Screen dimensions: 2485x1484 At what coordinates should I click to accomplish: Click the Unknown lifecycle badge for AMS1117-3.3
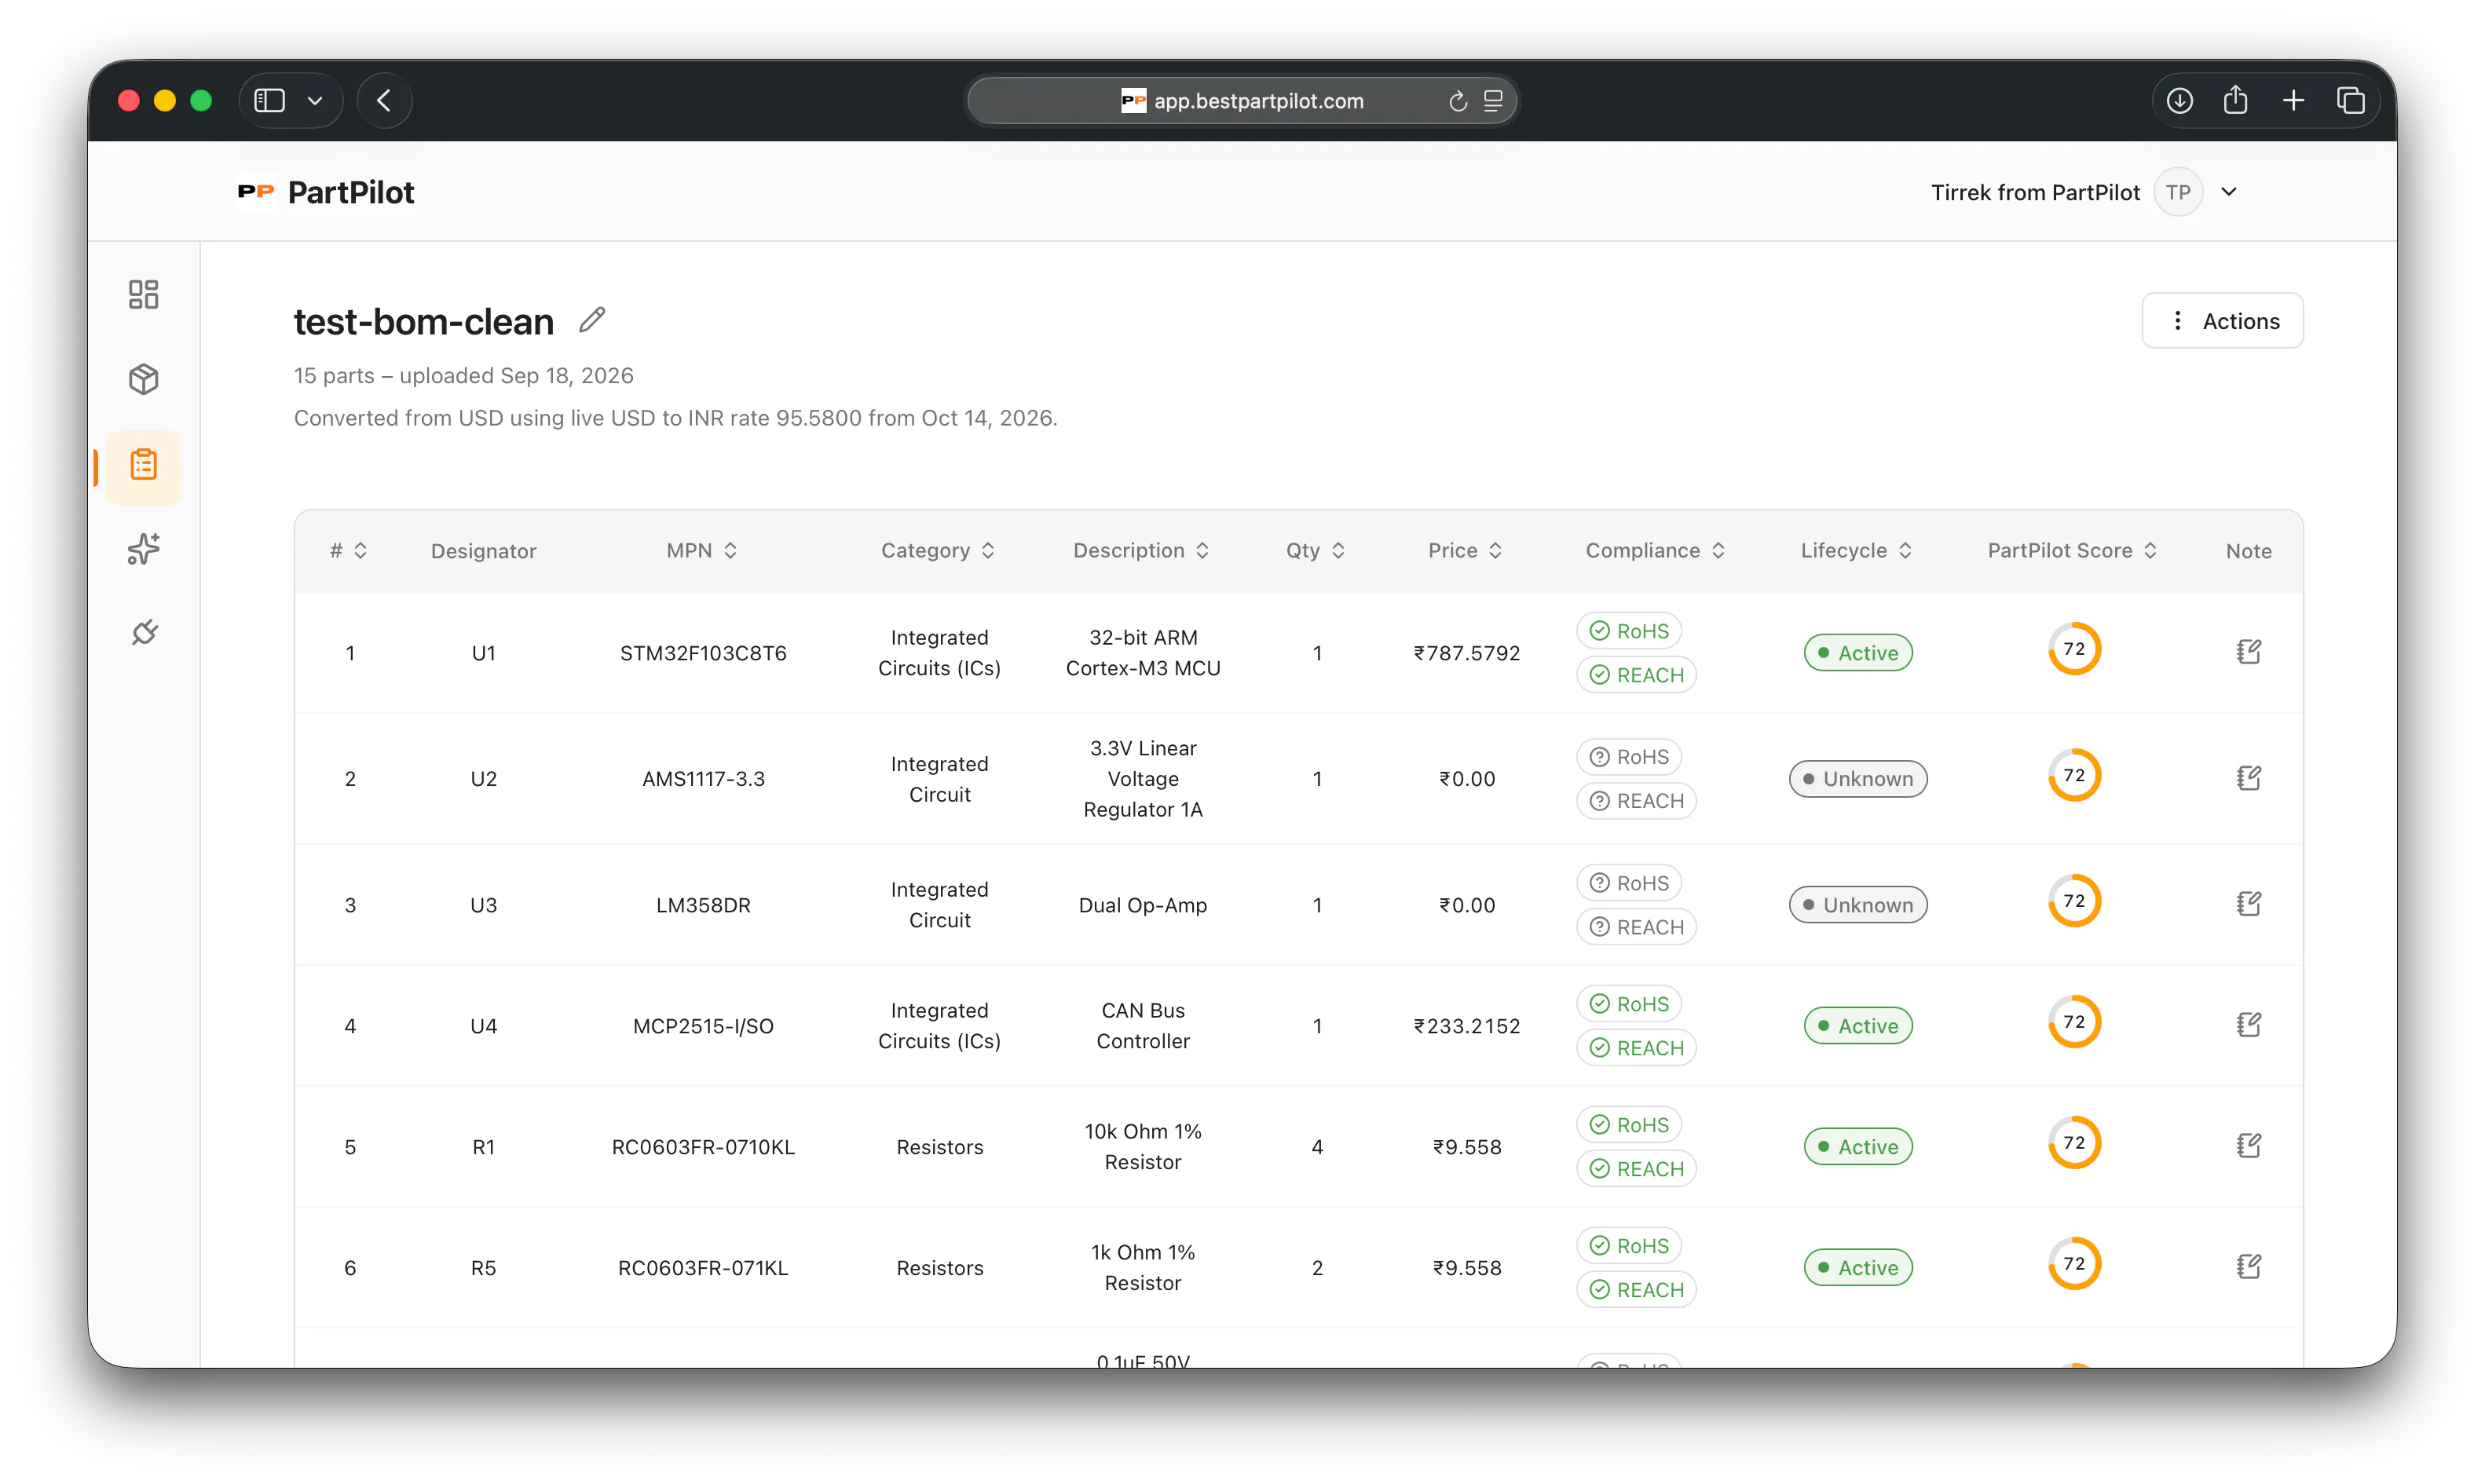tap(1858, 779)
